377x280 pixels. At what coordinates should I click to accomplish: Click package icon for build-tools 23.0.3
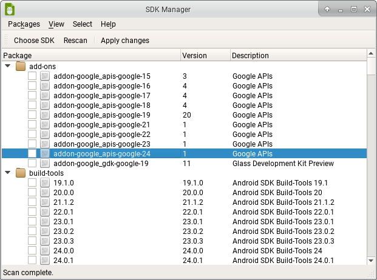coord(45,241)
